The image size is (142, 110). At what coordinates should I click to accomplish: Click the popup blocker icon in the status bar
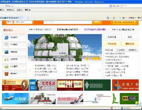click(112, 108)
